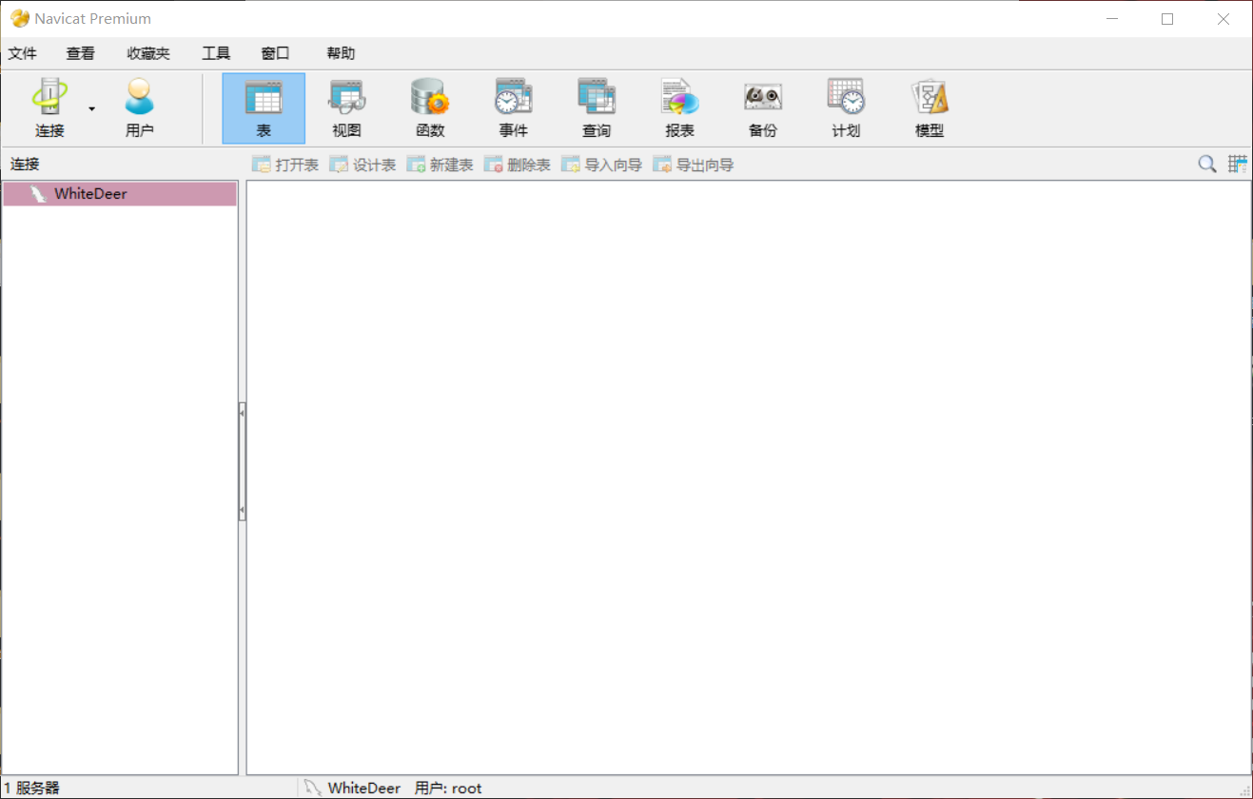Screen dimensions: 1253x799
Task: Click 'WhiteDeer' in the status bar
Action: pyautogui.click(x=364, y=788)
